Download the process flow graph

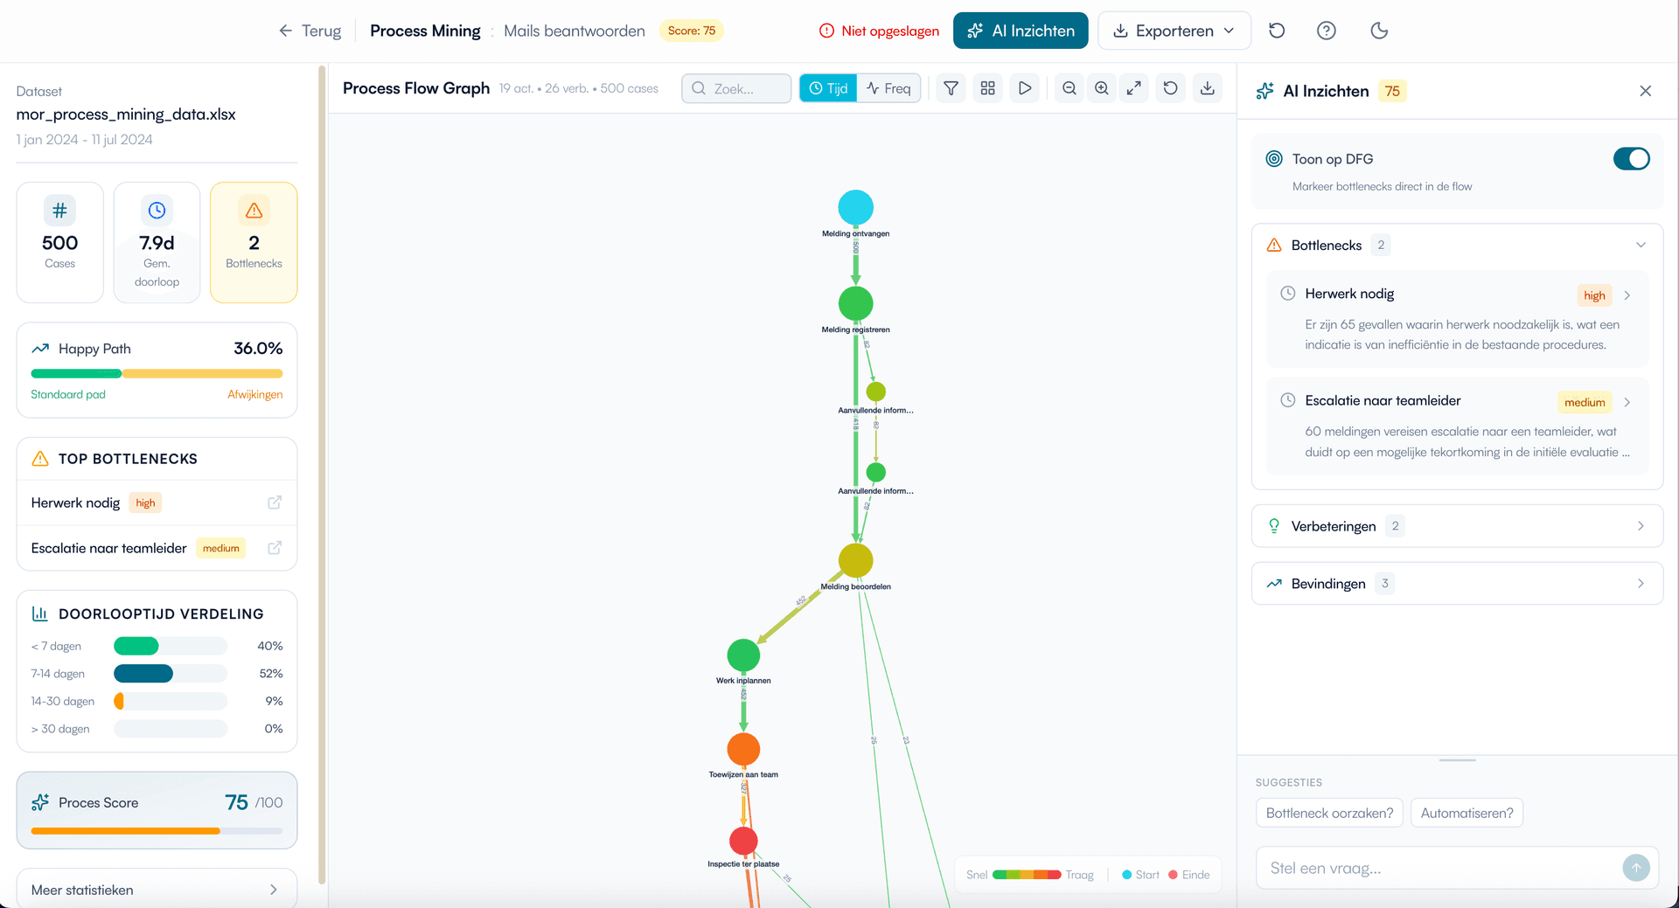(x=1207, y=87)
